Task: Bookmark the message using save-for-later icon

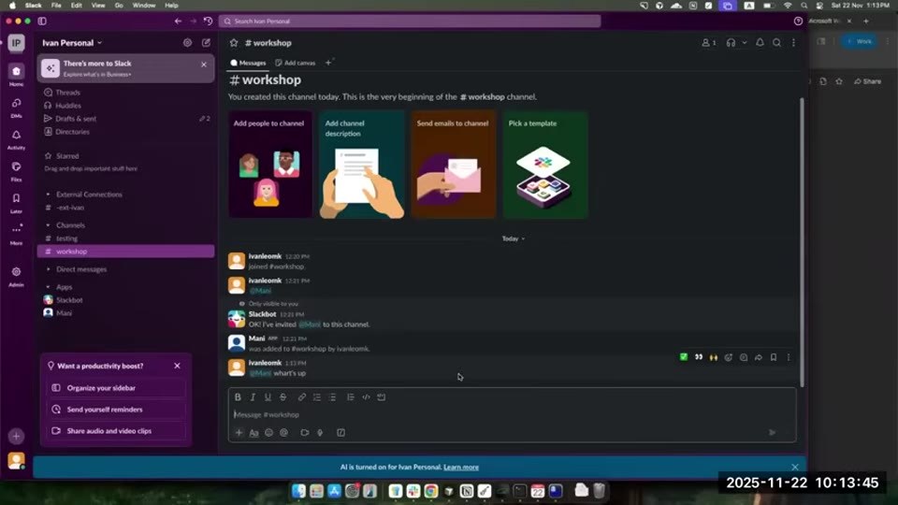Action: 774,357
